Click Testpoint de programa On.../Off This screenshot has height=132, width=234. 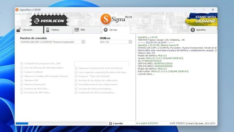(40, 63)
